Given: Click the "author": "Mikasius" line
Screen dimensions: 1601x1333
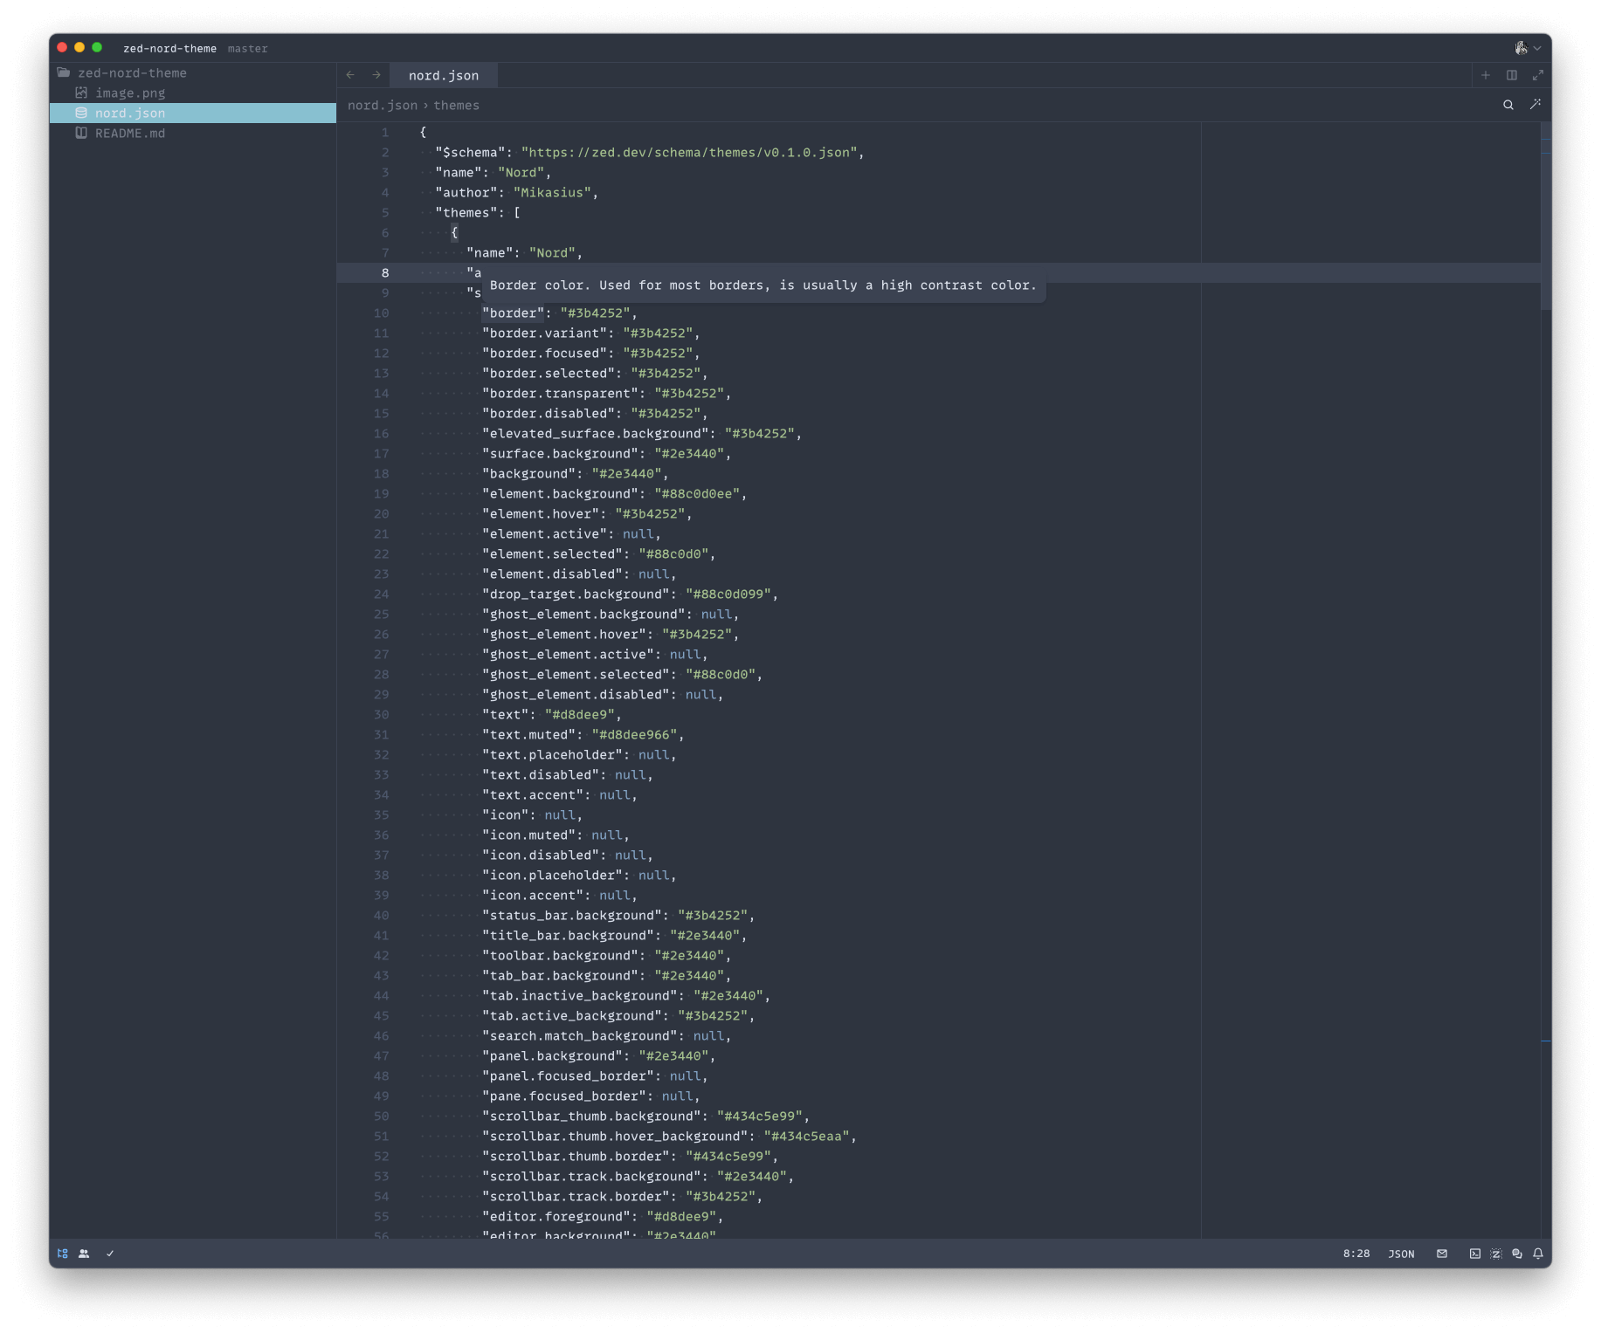Looking at the screenshot, I should 516,192.
